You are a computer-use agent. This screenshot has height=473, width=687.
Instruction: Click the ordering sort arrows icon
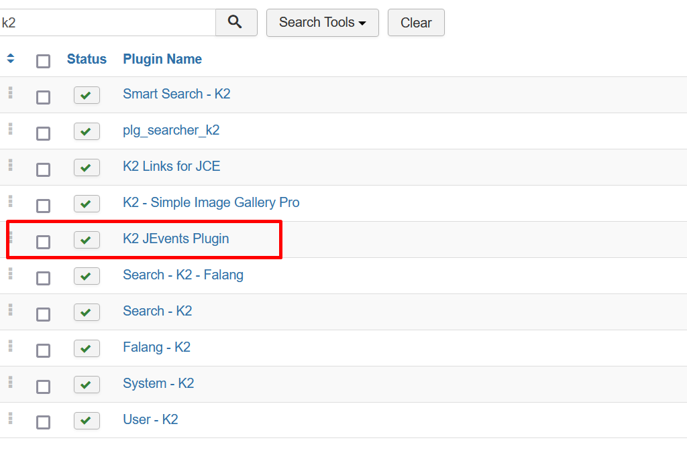click(11, 58)
